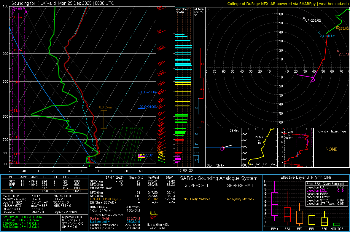The width and height of the screenshot is (350, 232).
Task: Click the SHIP = 0.0 value
Action: click(69, 227)
